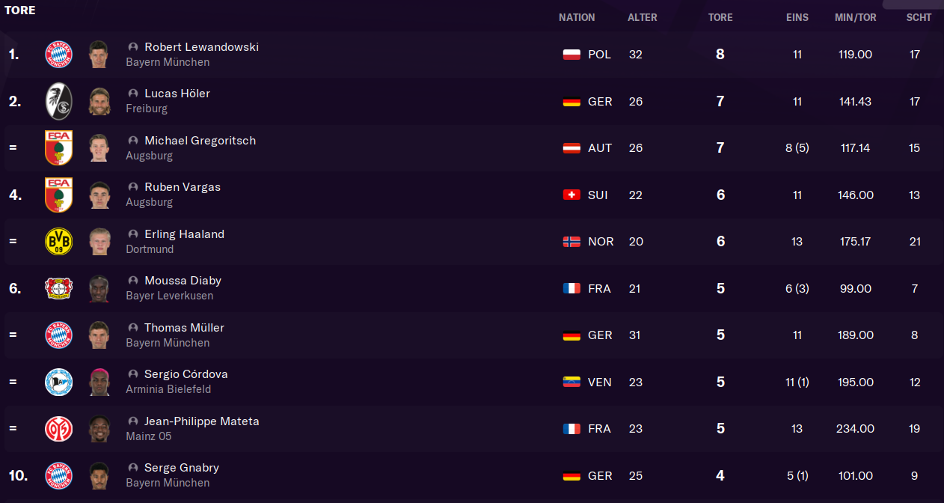The width and height of the screenshot is (944, 503).
Task: Open Moussa Diaby's player portrait
Action: point(98,288)
